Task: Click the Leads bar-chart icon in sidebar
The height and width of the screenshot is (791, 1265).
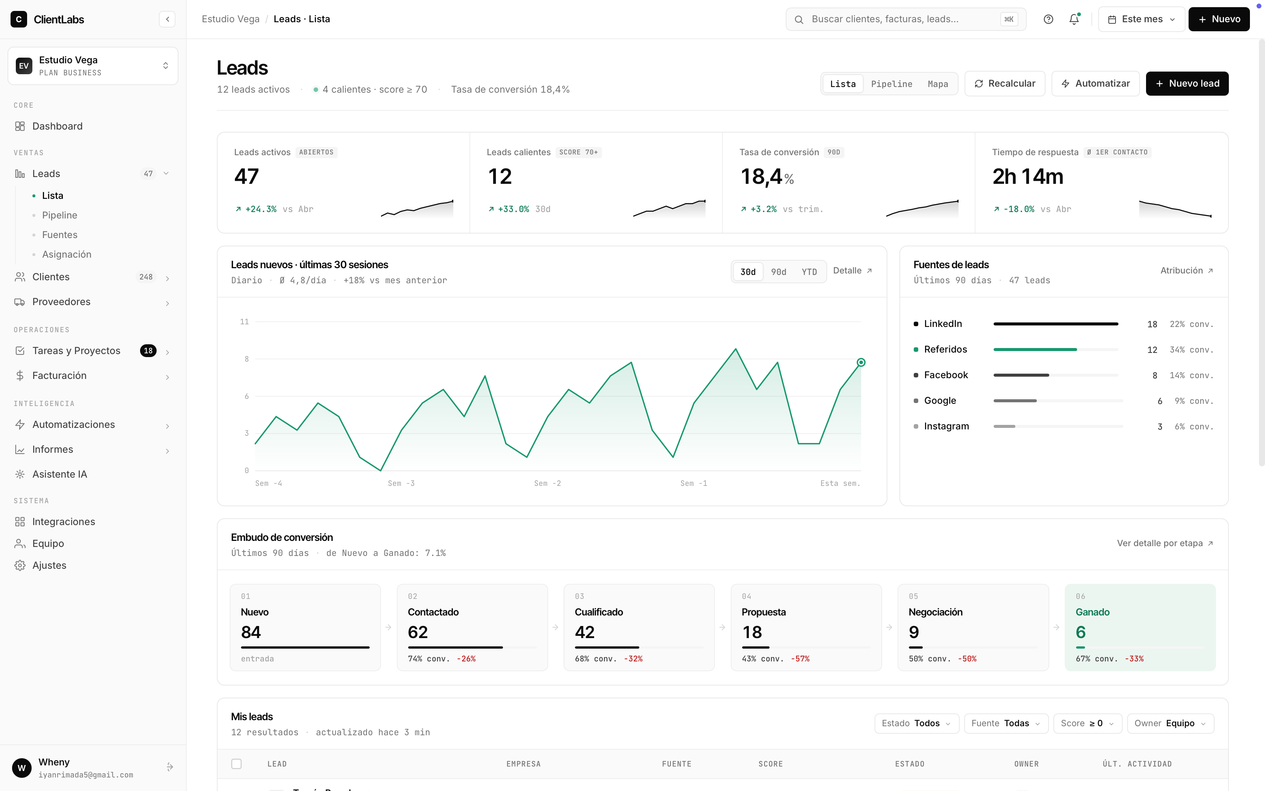Action: click(20, 174)
